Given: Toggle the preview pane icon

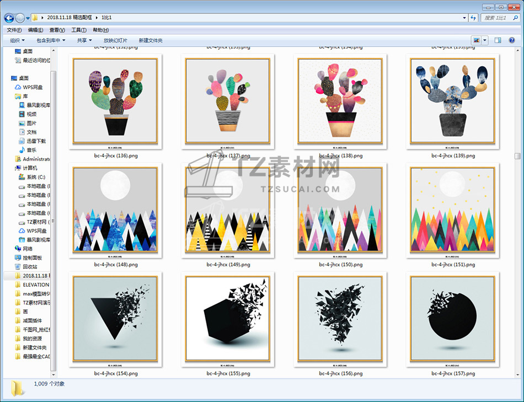Looking at the screenshot, I should click(498, 40).
